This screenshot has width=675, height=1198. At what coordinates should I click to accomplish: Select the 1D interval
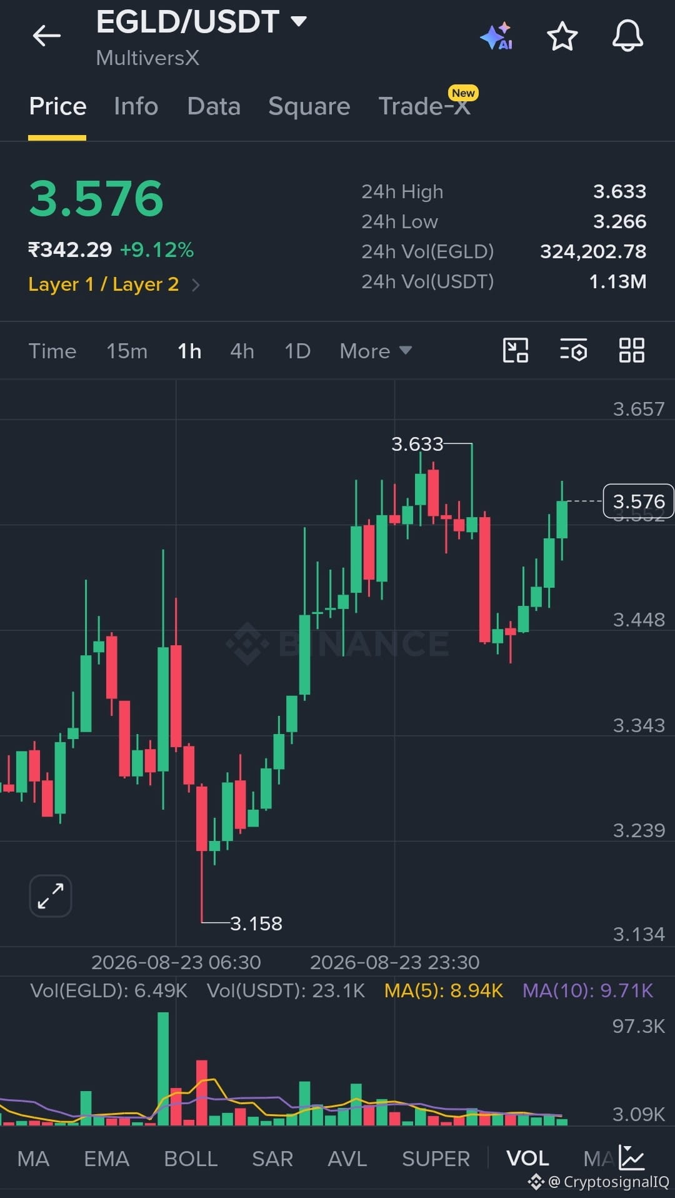pos(297,351)
